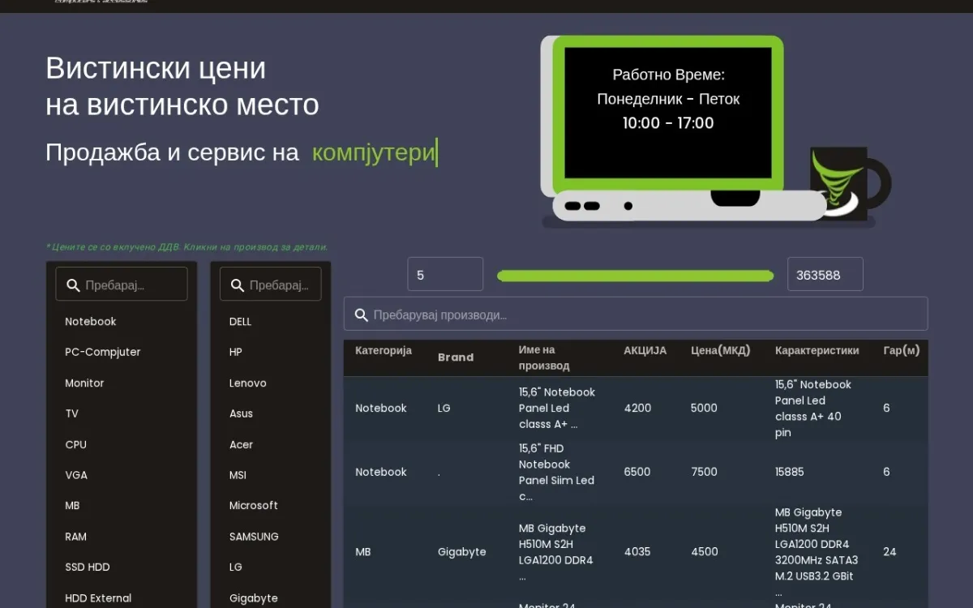Click the 4200 sale price cell
The image size is (973, 608).
tap(637, 408)
